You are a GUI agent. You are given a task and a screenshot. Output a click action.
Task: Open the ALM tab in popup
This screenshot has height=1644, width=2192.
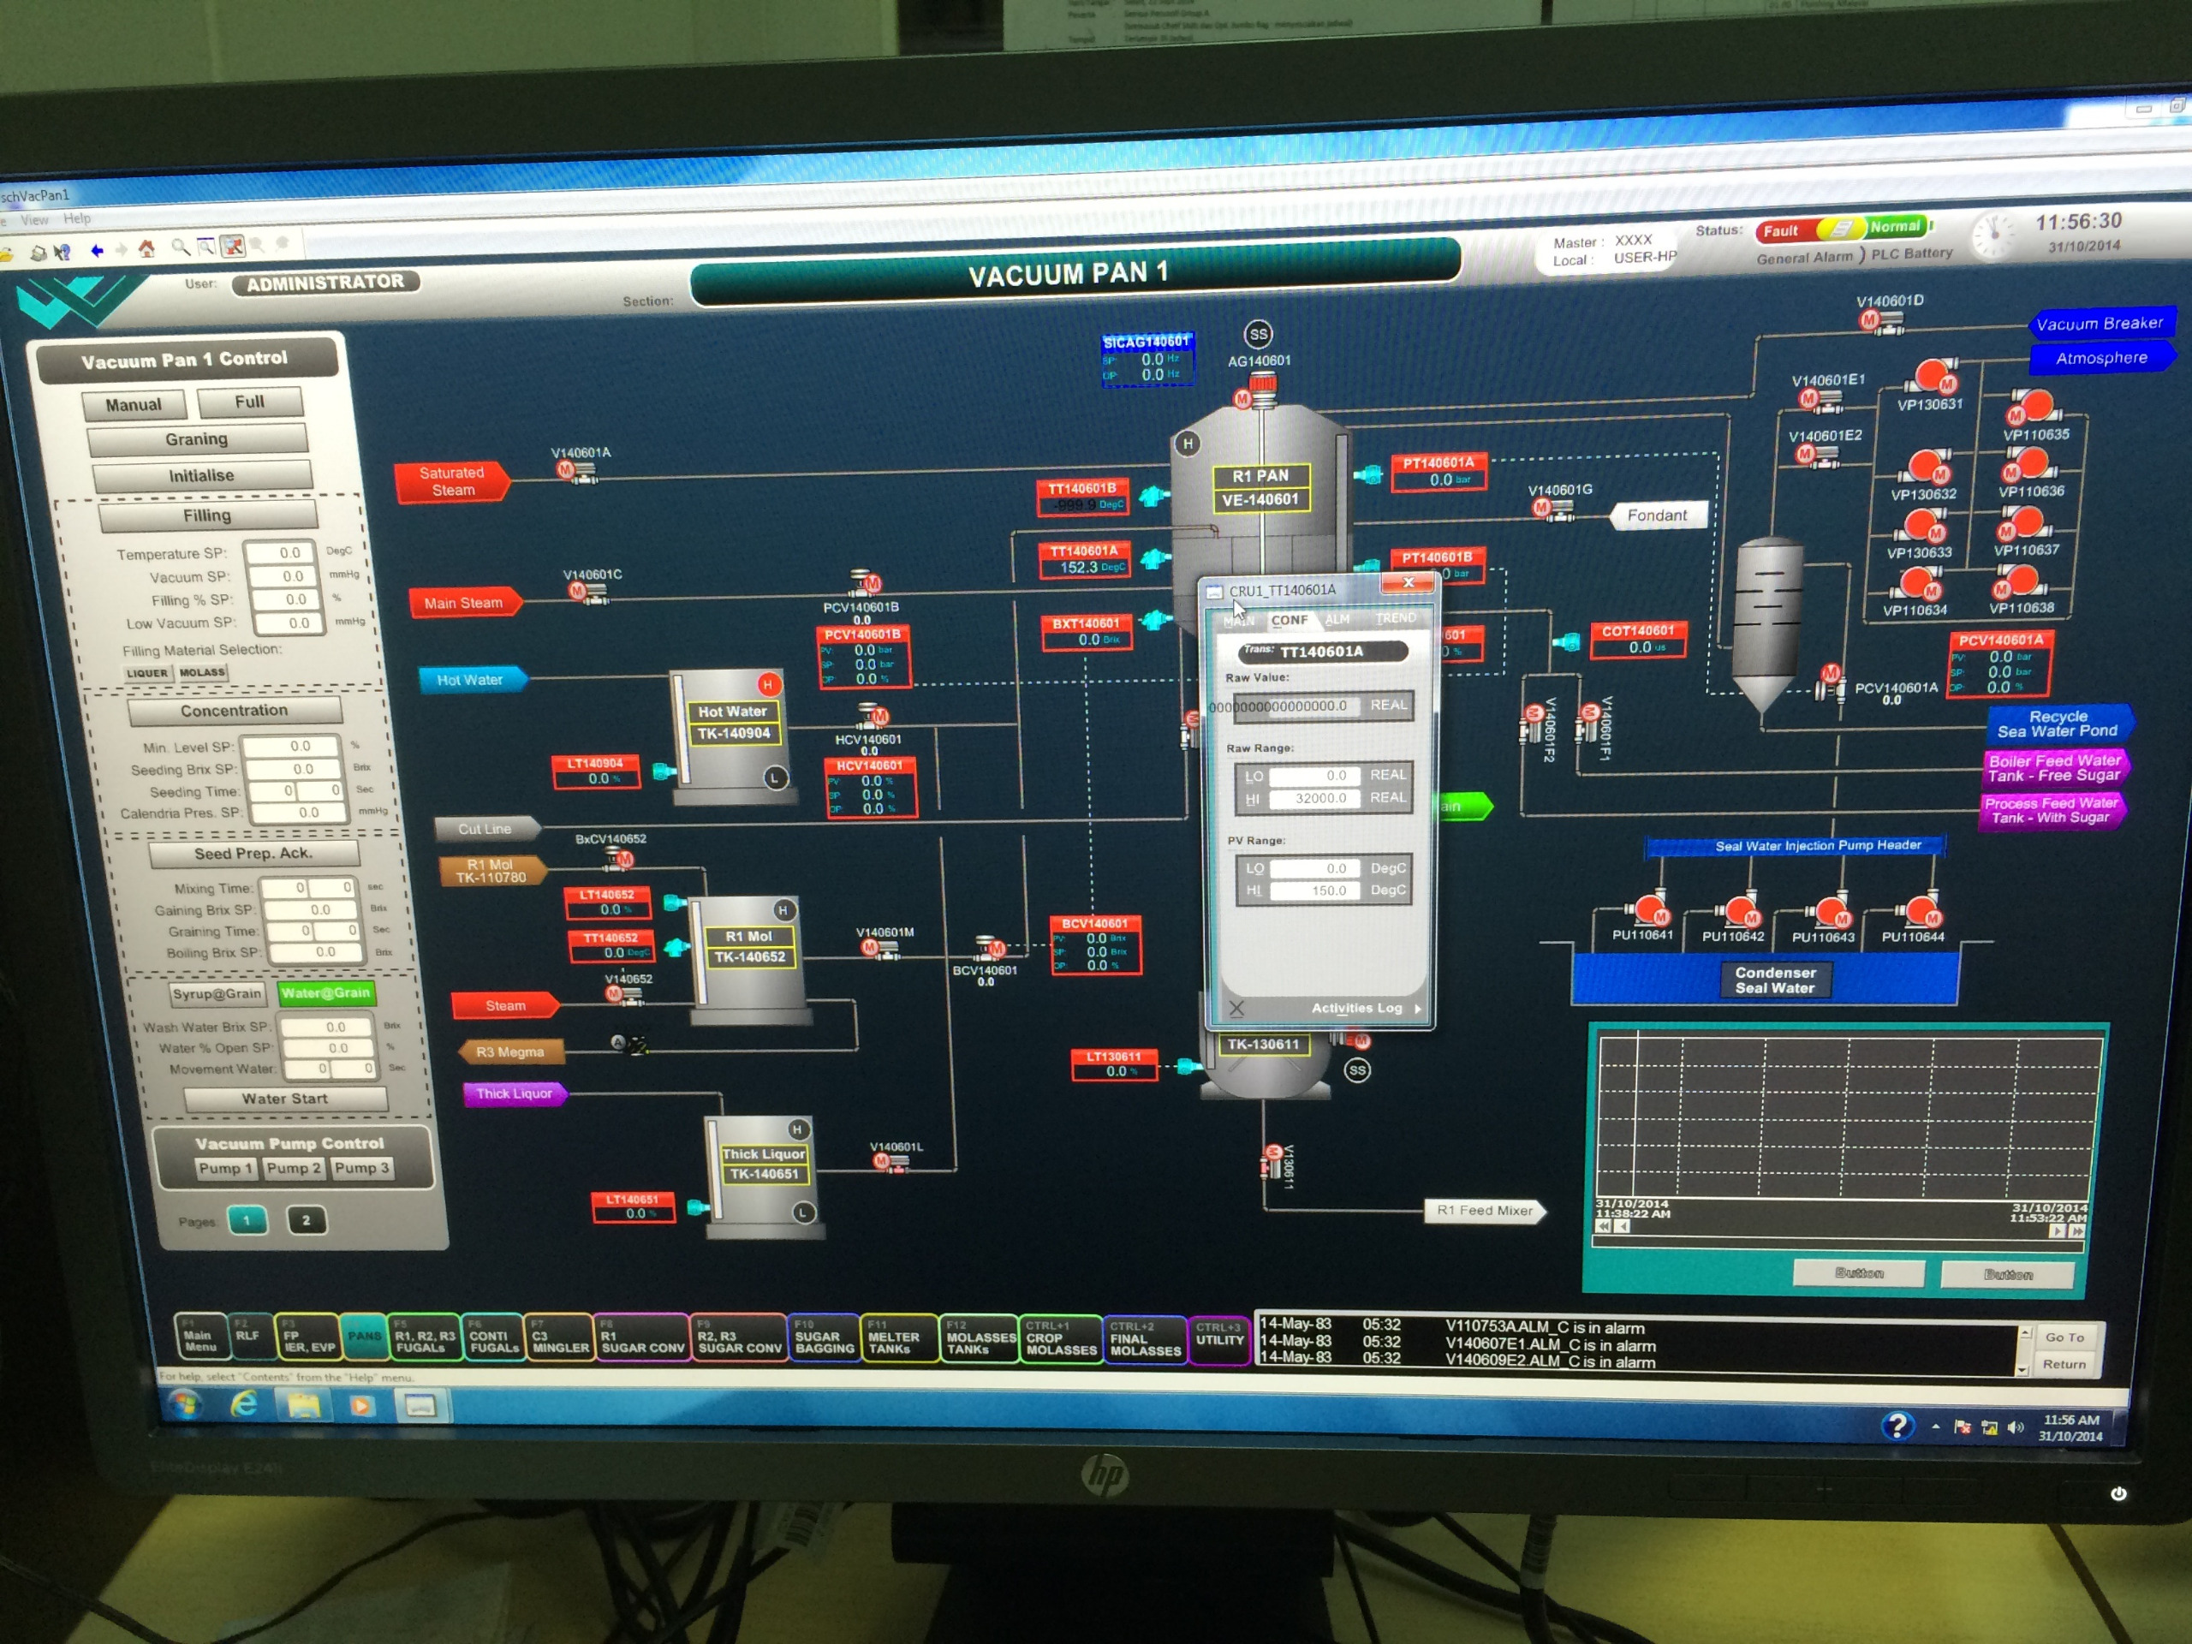[x=1337, y=619]
